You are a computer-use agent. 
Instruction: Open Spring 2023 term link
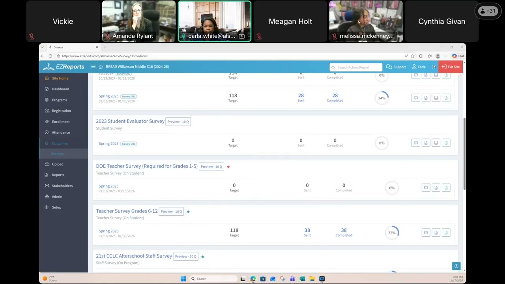[108, 144]
